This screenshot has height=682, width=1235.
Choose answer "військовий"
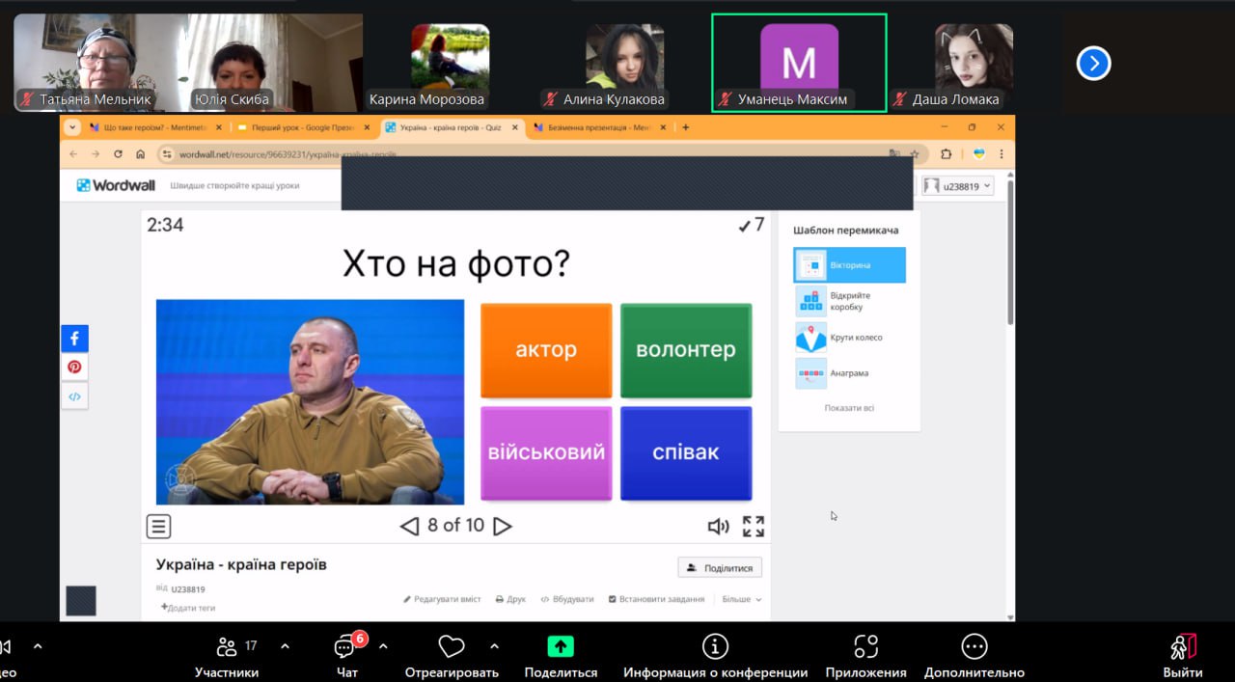pos(546,452)
